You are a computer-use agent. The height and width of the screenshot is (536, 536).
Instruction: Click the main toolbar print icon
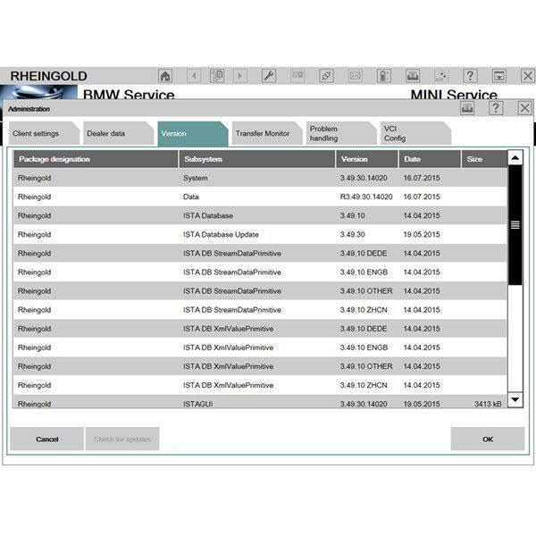pos(413,76)
